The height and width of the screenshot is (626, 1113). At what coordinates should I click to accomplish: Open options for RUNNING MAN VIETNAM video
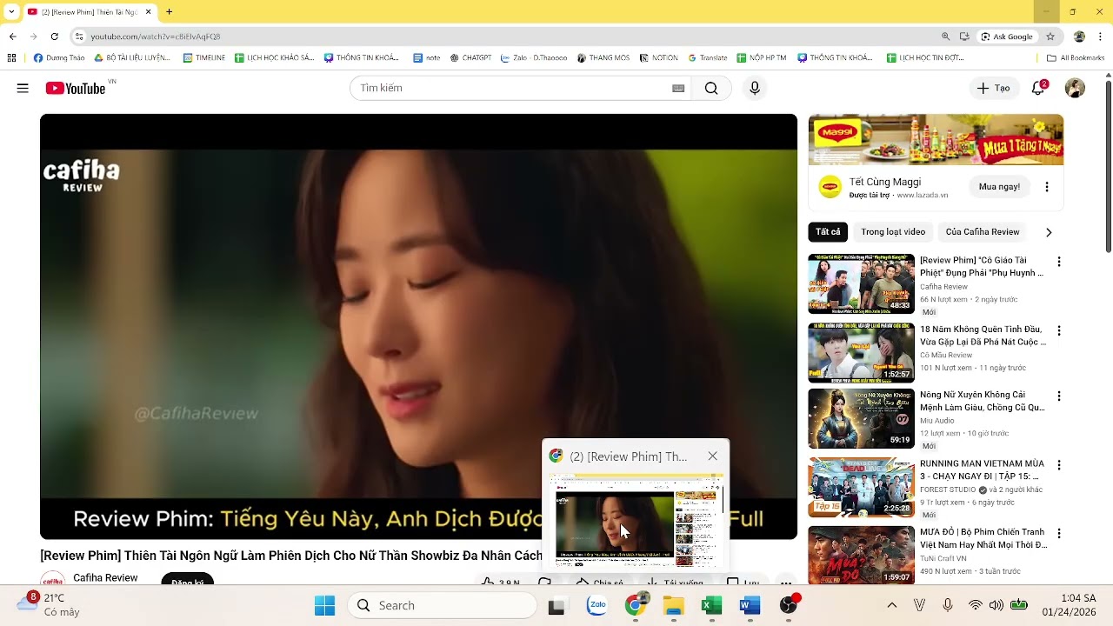[x=1059, y=464]
